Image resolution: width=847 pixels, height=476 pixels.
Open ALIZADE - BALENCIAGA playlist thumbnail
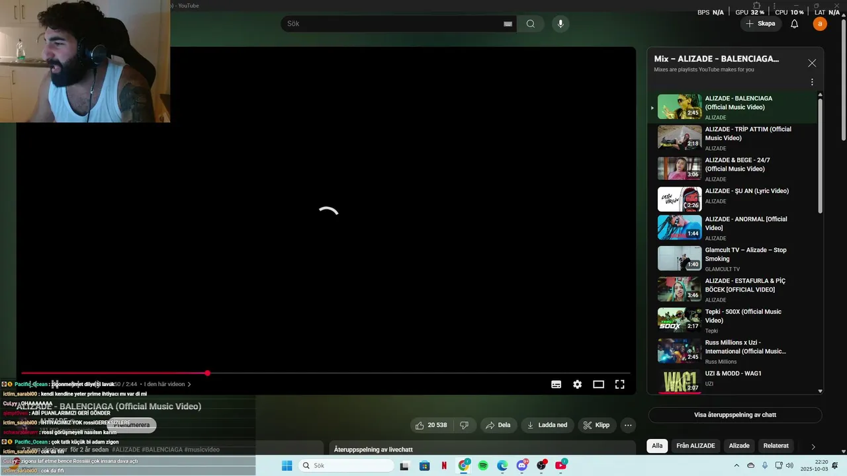coord(680,107)
